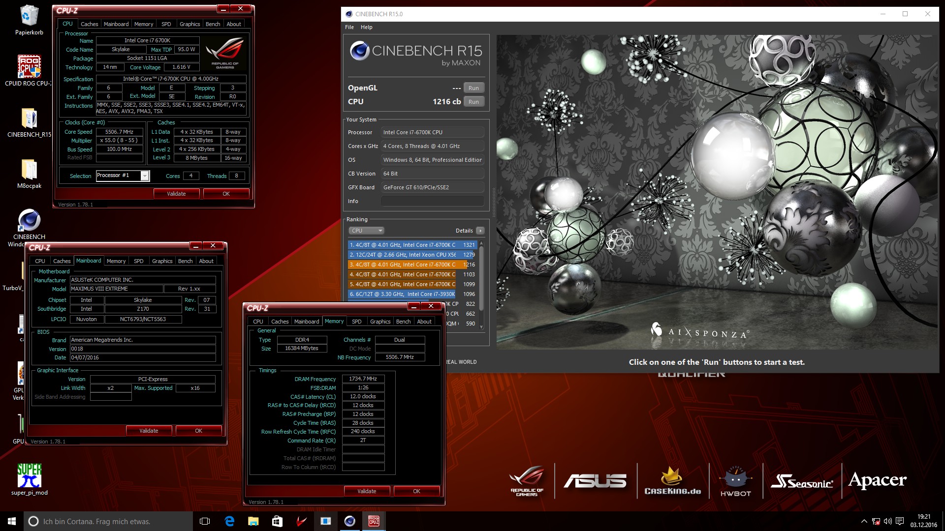Click the MAXIMUS VIII EXTREME model field
Screen dimensions: 945x531
116,289
